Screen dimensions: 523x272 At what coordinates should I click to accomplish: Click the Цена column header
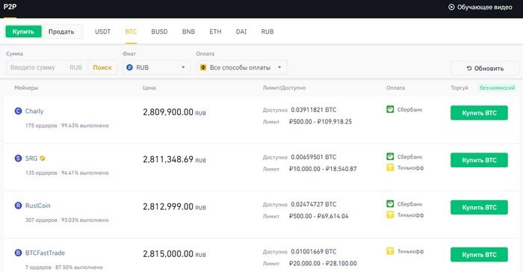coord(149,87)
